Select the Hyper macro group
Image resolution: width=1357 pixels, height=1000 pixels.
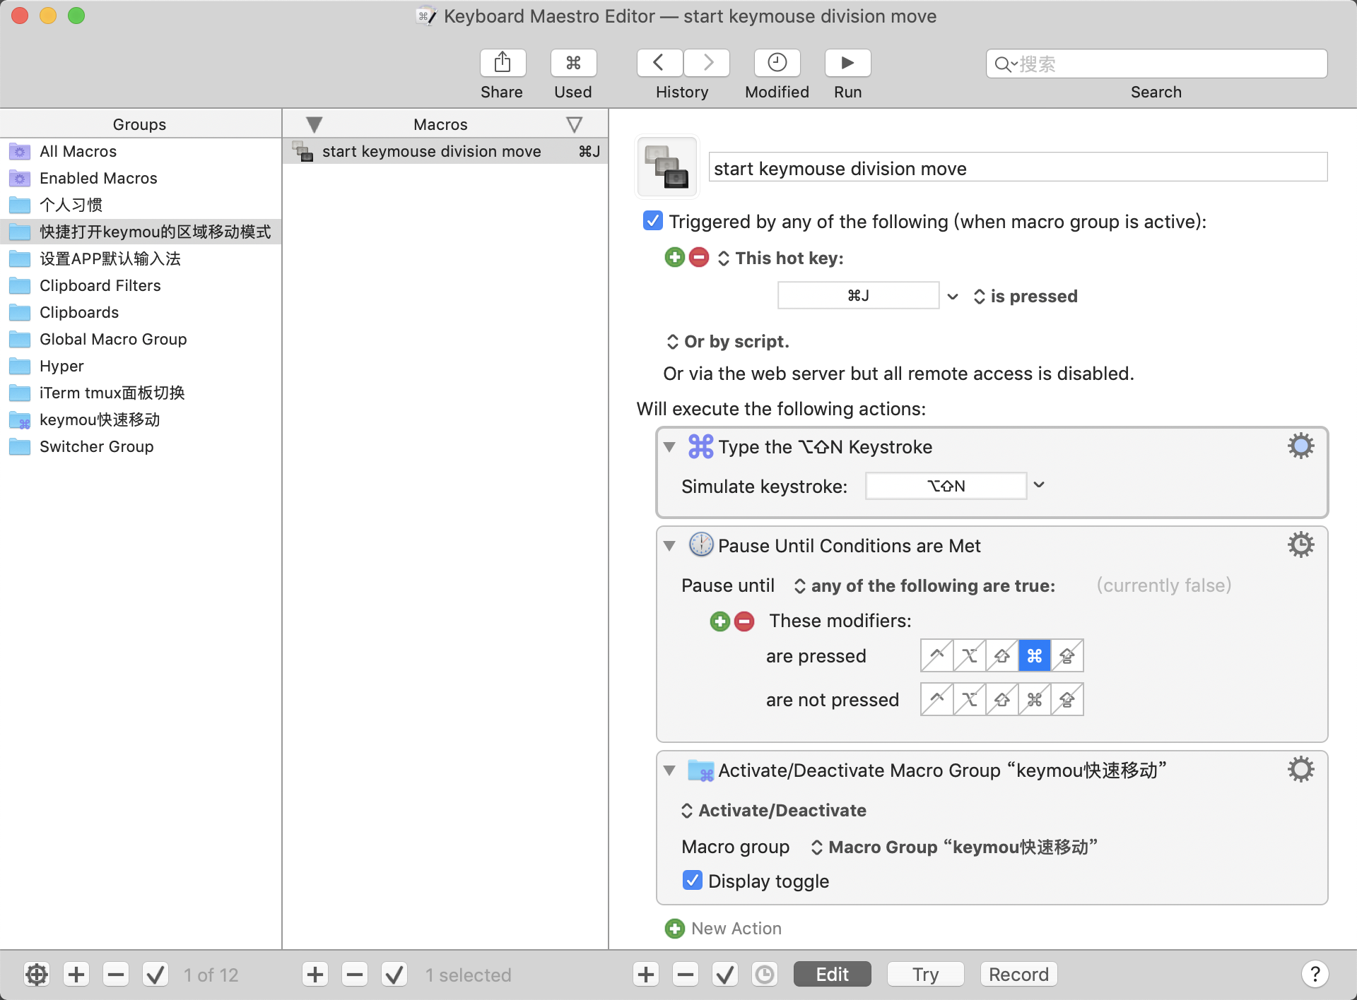[x=61, y=366]
